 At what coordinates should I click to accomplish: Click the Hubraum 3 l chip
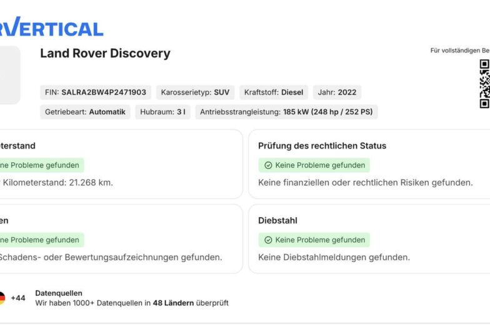pos(162,112)
